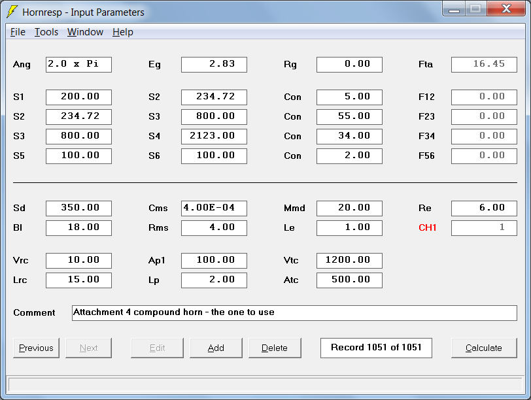This screenshot has width=531, height=400.
Task: Minimize the Hornresp window
Action: tap(454, 9)
